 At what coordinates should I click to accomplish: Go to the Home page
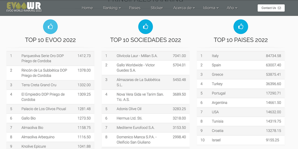pos(87,8)
